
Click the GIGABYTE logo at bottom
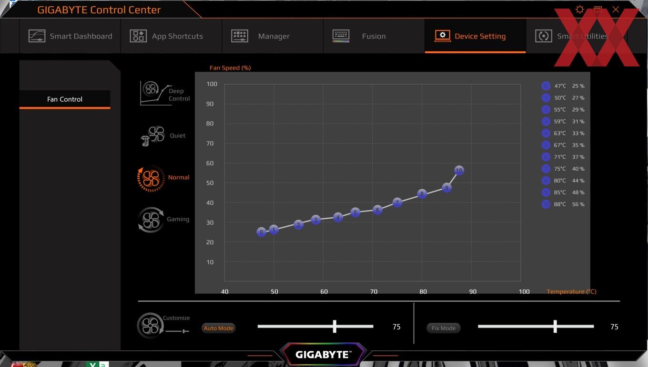(x=324, y=355)
